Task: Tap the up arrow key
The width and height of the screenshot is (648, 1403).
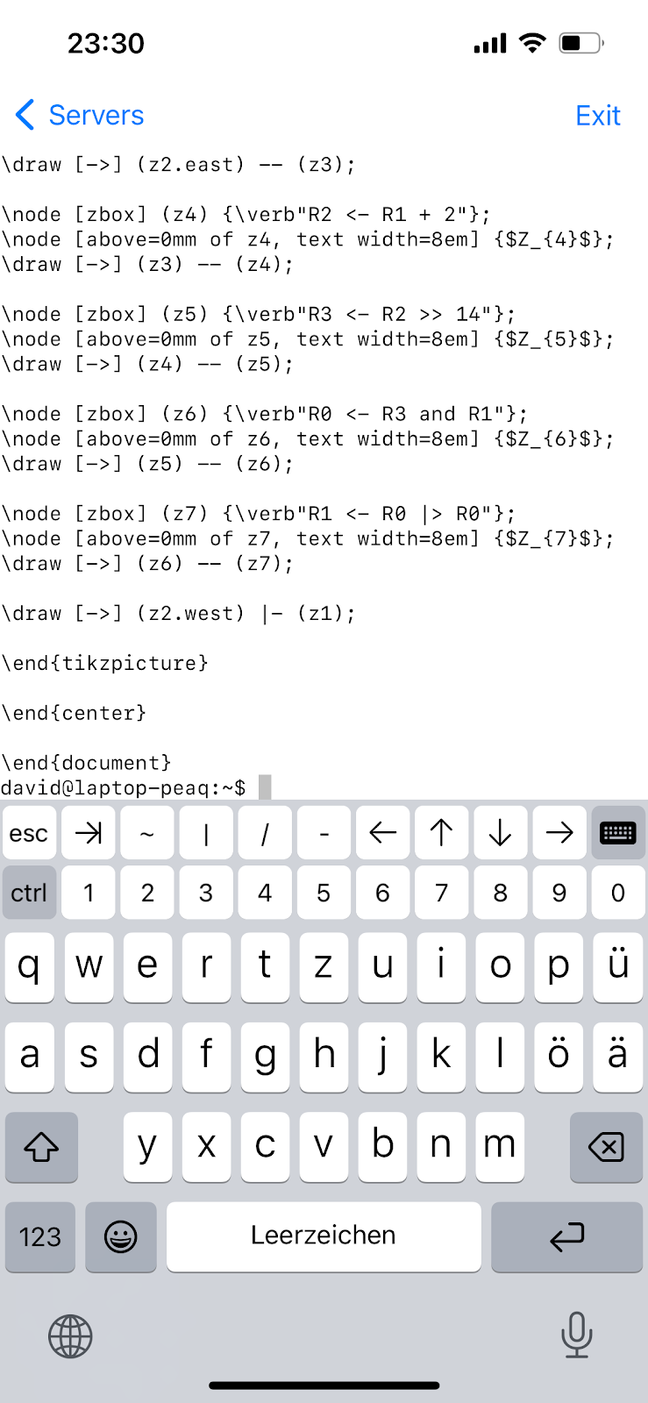Action: 441,832
